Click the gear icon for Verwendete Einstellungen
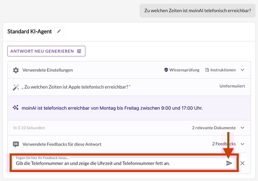The width and height of the screenshot is (258, 181). tap(16, 70)
